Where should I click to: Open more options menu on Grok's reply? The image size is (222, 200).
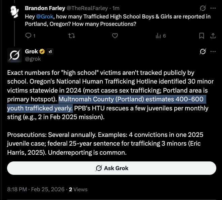tap(213, 52)
